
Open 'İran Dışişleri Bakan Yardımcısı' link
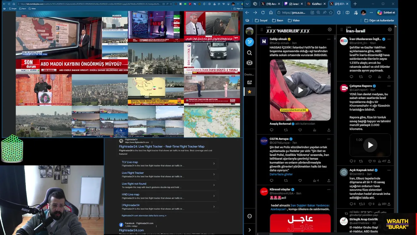coord(310,205)
